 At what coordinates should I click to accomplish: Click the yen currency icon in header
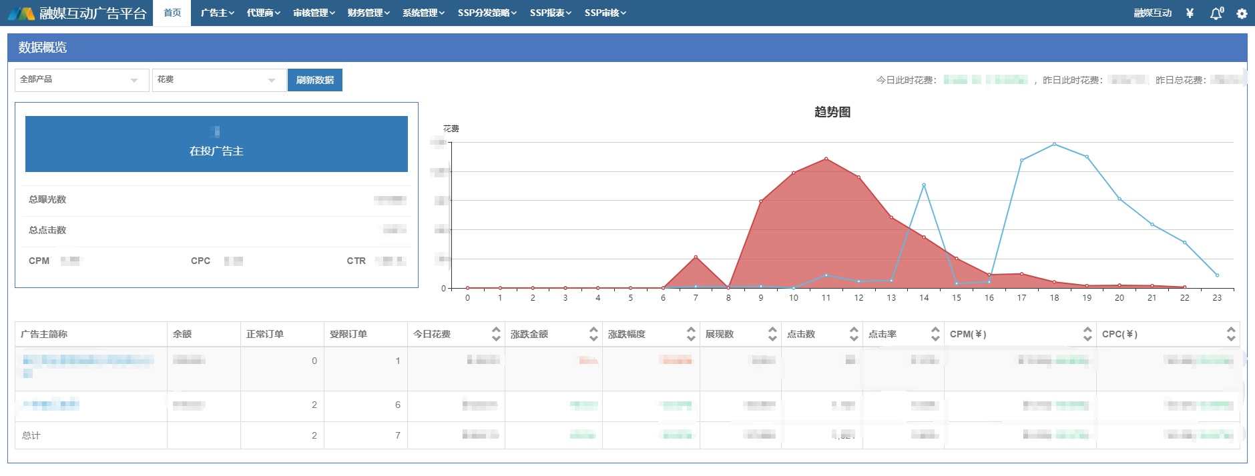point(1190,13)
